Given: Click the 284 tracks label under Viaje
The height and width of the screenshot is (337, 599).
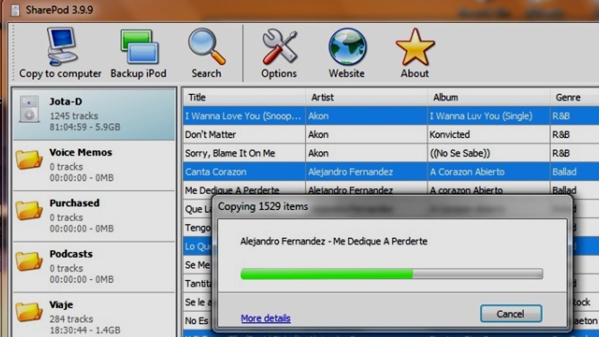Looking at the screenshot, I should coord(72,319).
